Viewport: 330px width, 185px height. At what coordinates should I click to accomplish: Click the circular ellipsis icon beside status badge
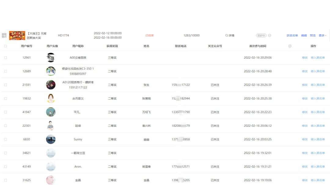269,35
